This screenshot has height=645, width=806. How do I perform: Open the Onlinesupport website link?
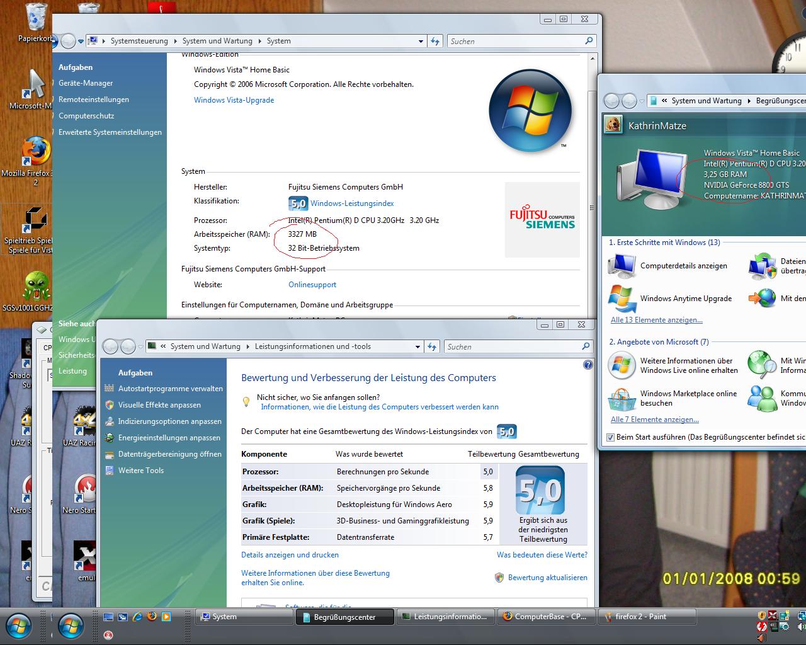tap(312, 285)
